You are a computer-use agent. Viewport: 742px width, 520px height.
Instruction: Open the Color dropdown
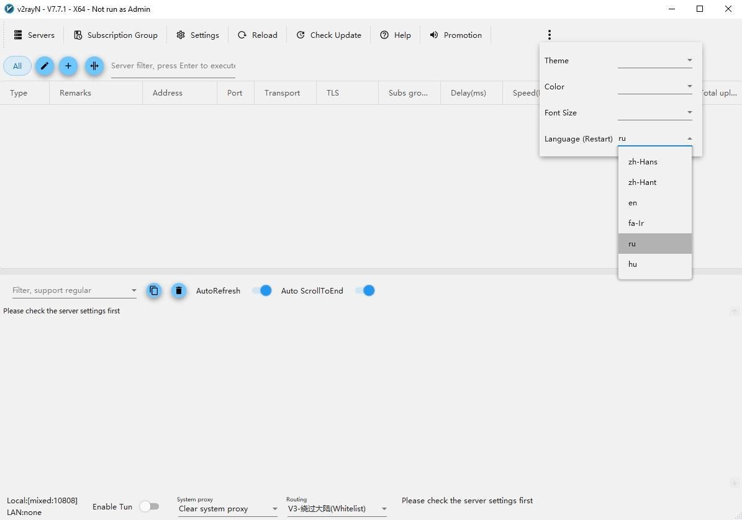655,86
